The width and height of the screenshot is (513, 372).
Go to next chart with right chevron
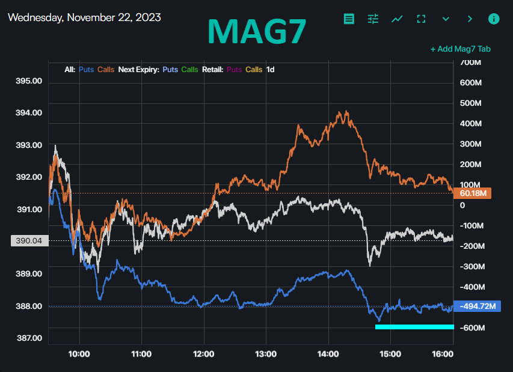(x=470, y=19)
